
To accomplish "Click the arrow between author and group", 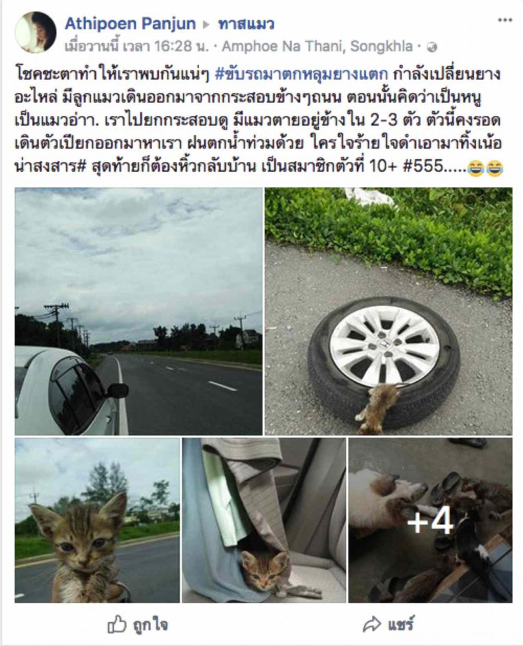I will (207, 24).
